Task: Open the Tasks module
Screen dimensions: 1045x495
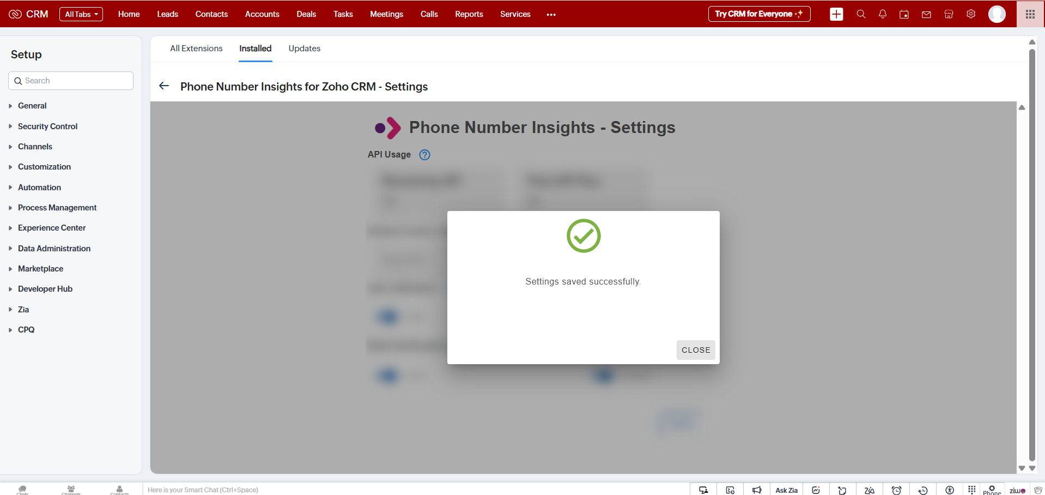Action: pyautogui.click(x=343, y=14)
